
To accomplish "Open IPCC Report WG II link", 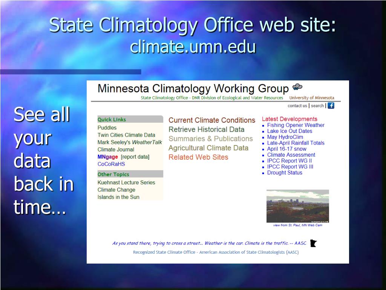I will pyautogui.click(x=289, y=160).
